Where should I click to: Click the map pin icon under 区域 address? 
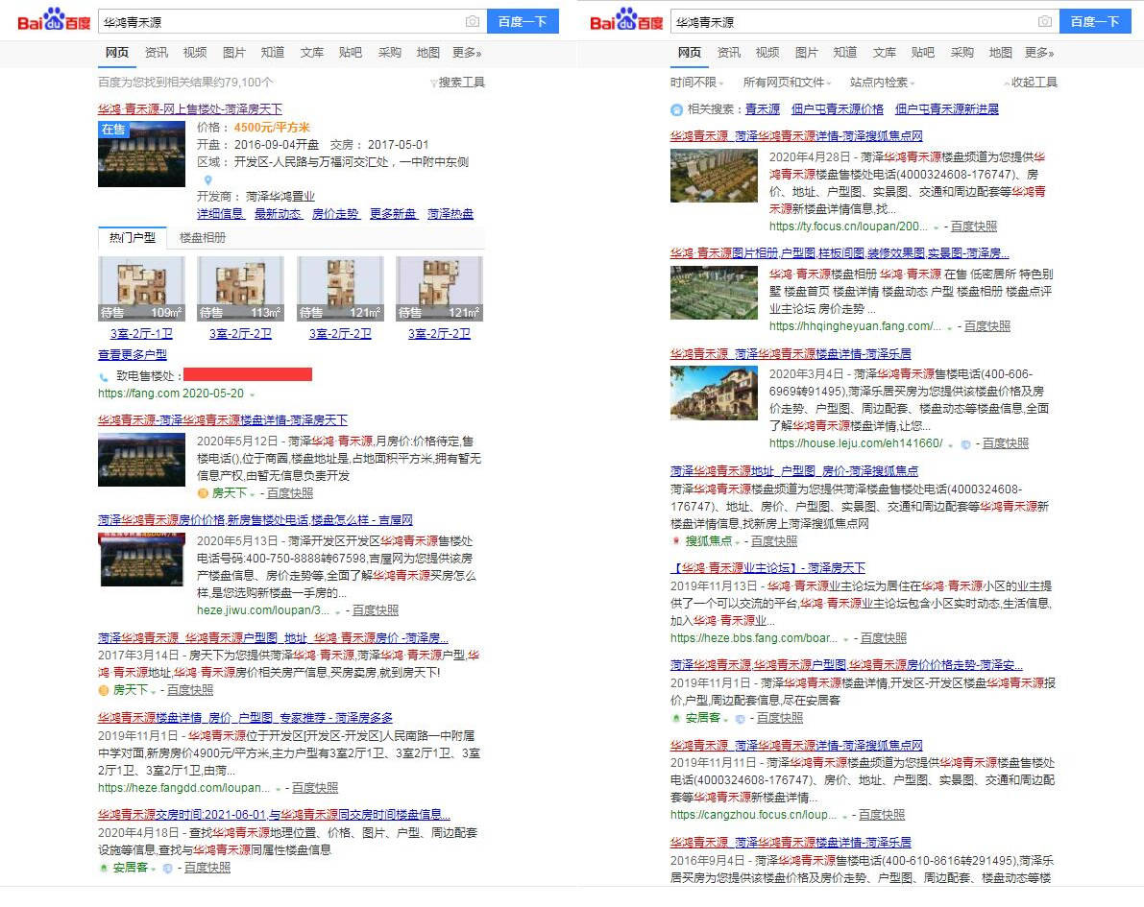pos(207,179)
